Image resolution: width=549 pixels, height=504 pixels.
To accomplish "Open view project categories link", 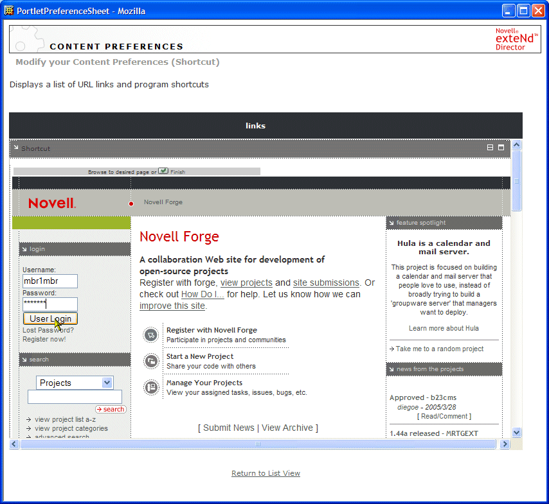I will 71,428.
